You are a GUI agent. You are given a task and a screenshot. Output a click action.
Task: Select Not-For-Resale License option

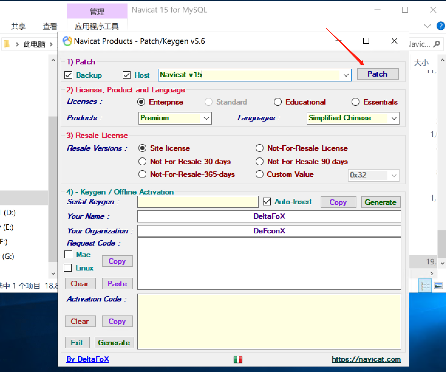pyautogui.click(x=260, y=148)
